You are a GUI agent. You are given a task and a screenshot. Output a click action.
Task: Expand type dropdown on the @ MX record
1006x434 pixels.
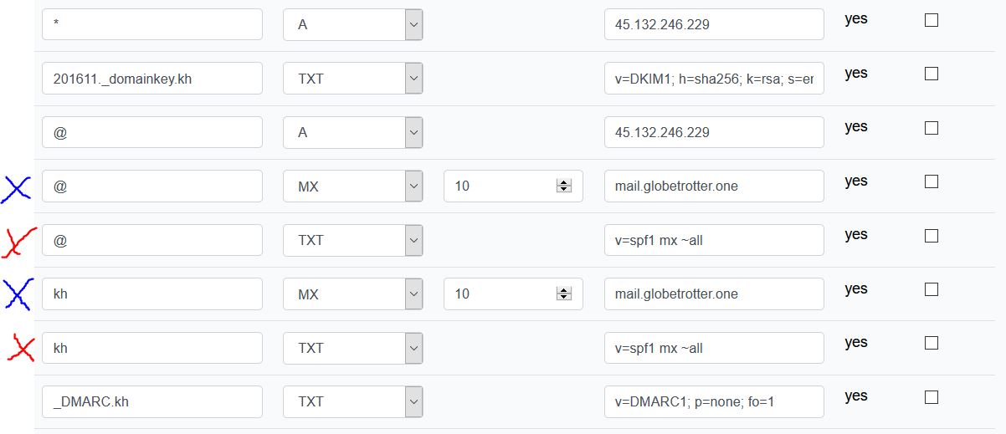coord(413,186)
